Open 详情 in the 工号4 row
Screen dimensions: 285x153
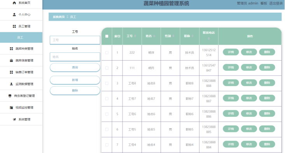point(231,144)
